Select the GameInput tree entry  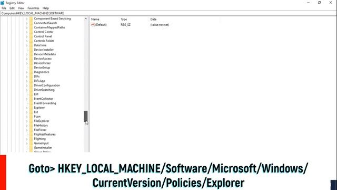tap(41, 143)
